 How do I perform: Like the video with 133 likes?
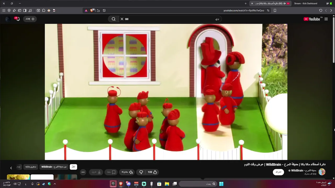(x=152, y=172)
